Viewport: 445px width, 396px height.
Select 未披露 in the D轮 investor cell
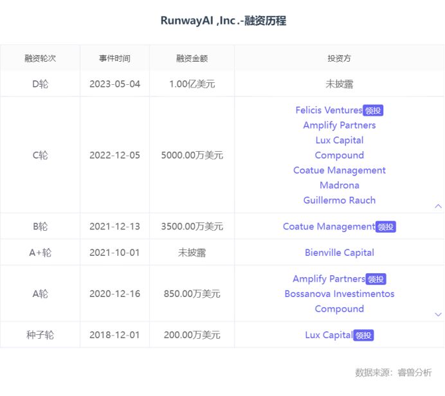[x=339, y=84]
